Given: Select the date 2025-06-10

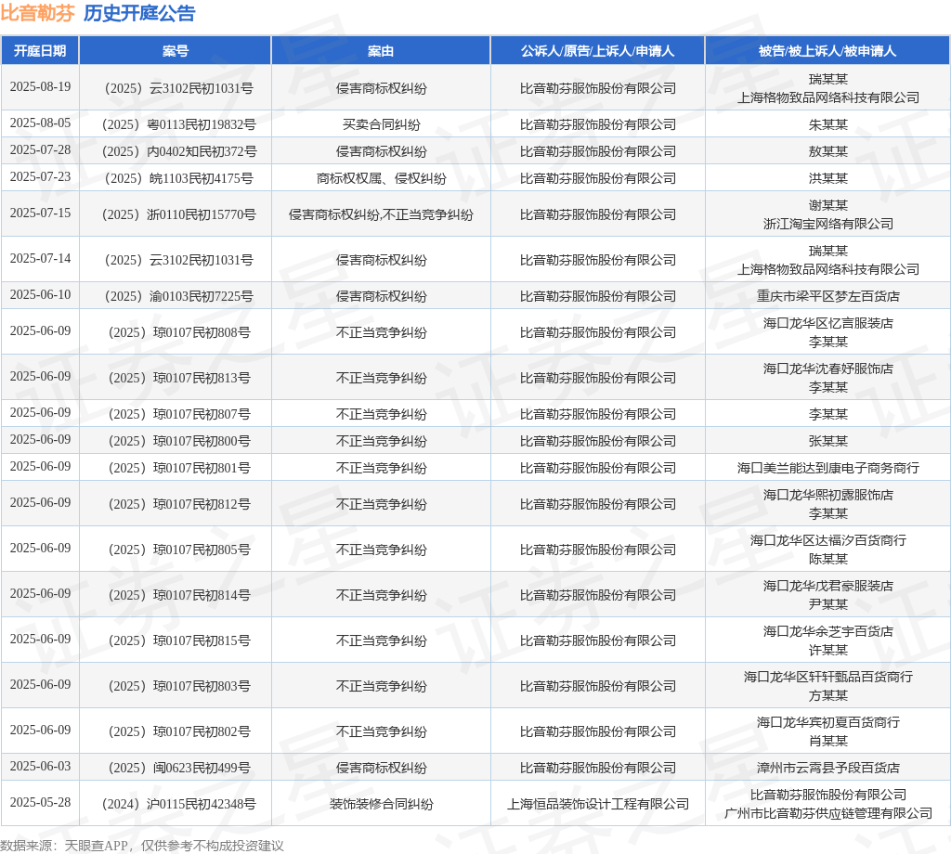Looking at the screenshot, I should pos(40,294).
